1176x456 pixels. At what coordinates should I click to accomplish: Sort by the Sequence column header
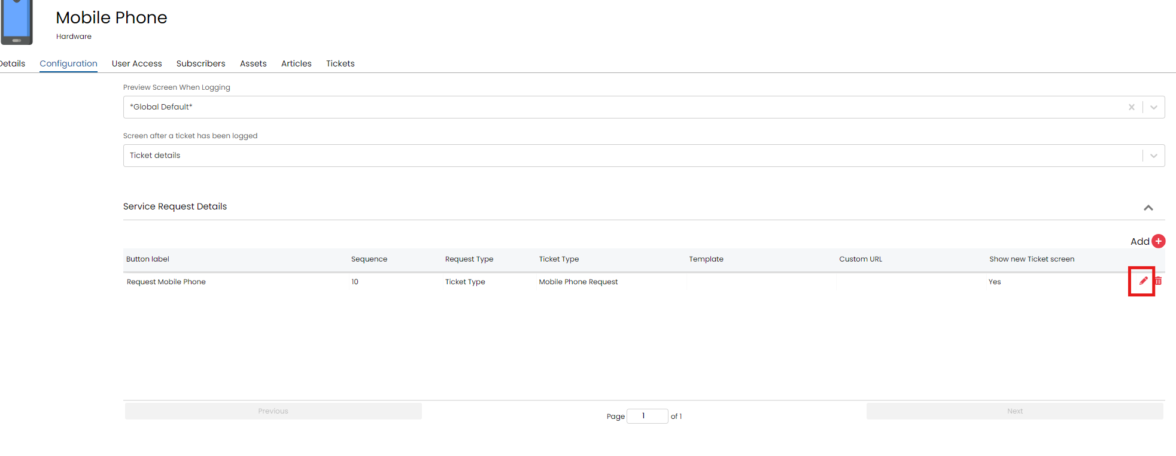coord(369,259)
